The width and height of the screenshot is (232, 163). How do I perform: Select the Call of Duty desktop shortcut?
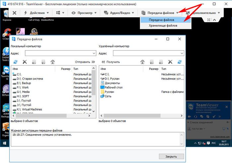tap(34, 19)
